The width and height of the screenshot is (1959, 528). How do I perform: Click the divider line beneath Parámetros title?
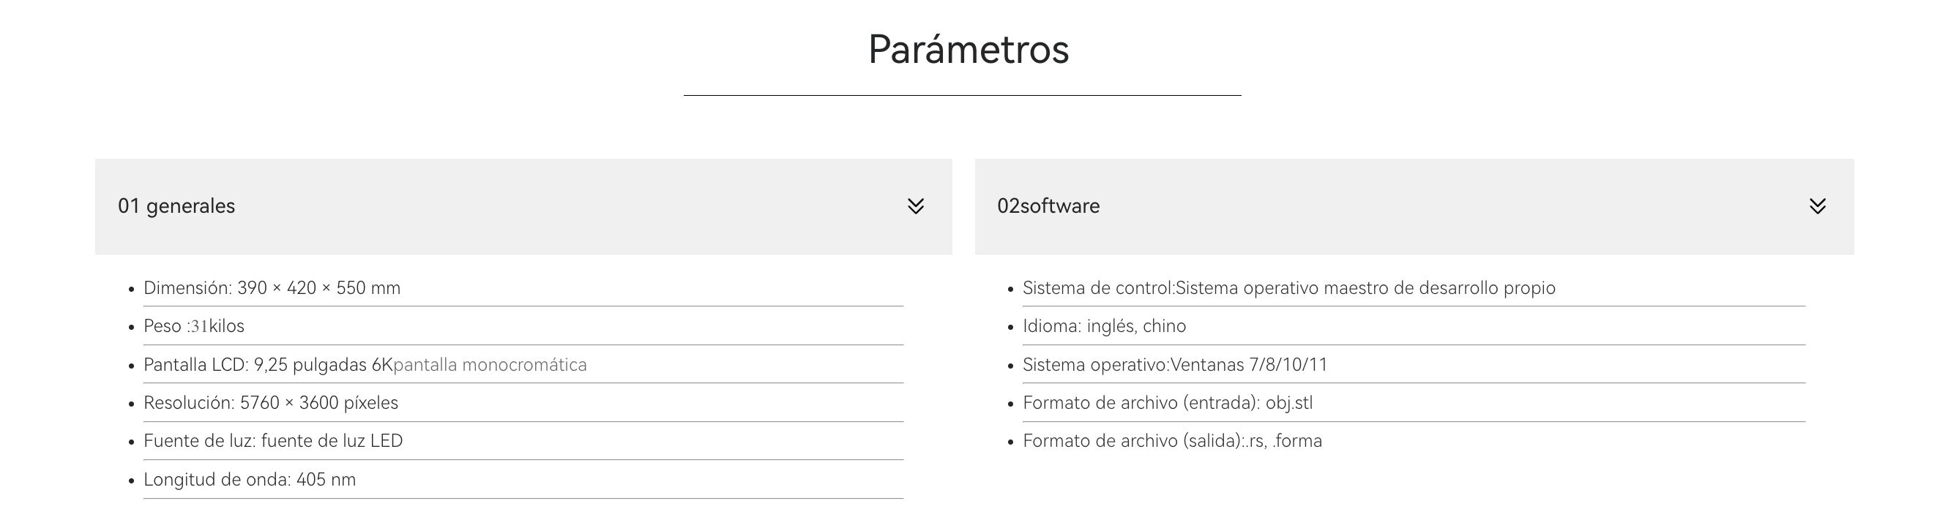click(x=962, y=95)
